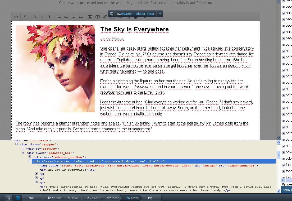Select the highlighted blue div.redact breadcrumb
Screen dimensions: 292x201
(133, 198)
